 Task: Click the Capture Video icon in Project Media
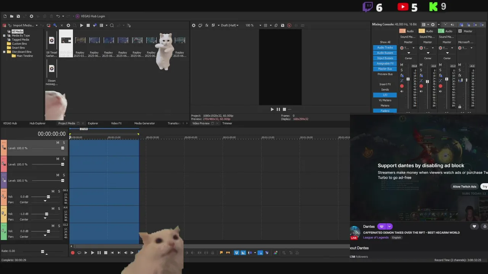48,25
